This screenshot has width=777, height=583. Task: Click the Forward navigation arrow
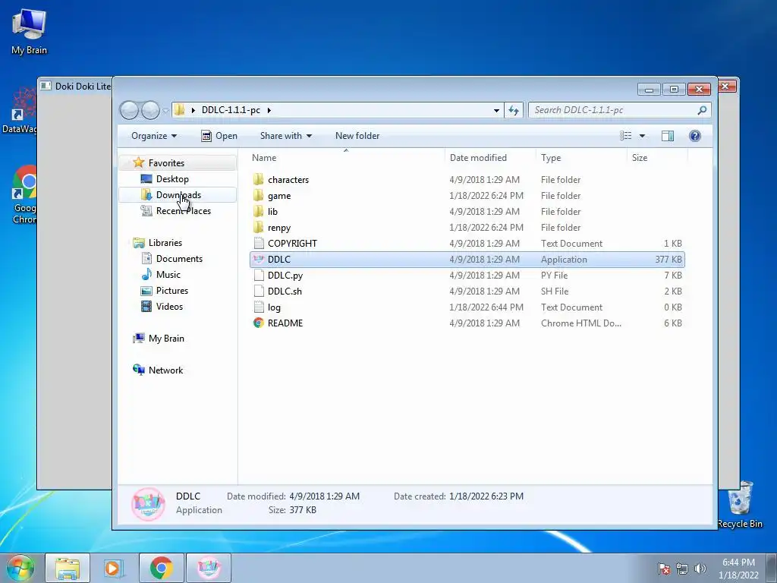[151, 110]
